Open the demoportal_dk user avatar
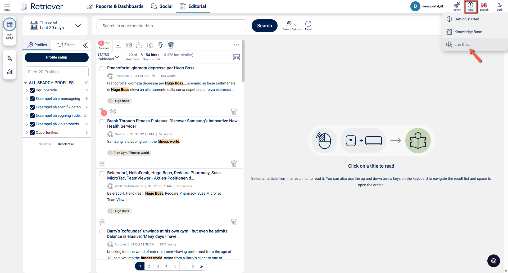This screenshot has width=508, height=273. (x=415, y=6)
